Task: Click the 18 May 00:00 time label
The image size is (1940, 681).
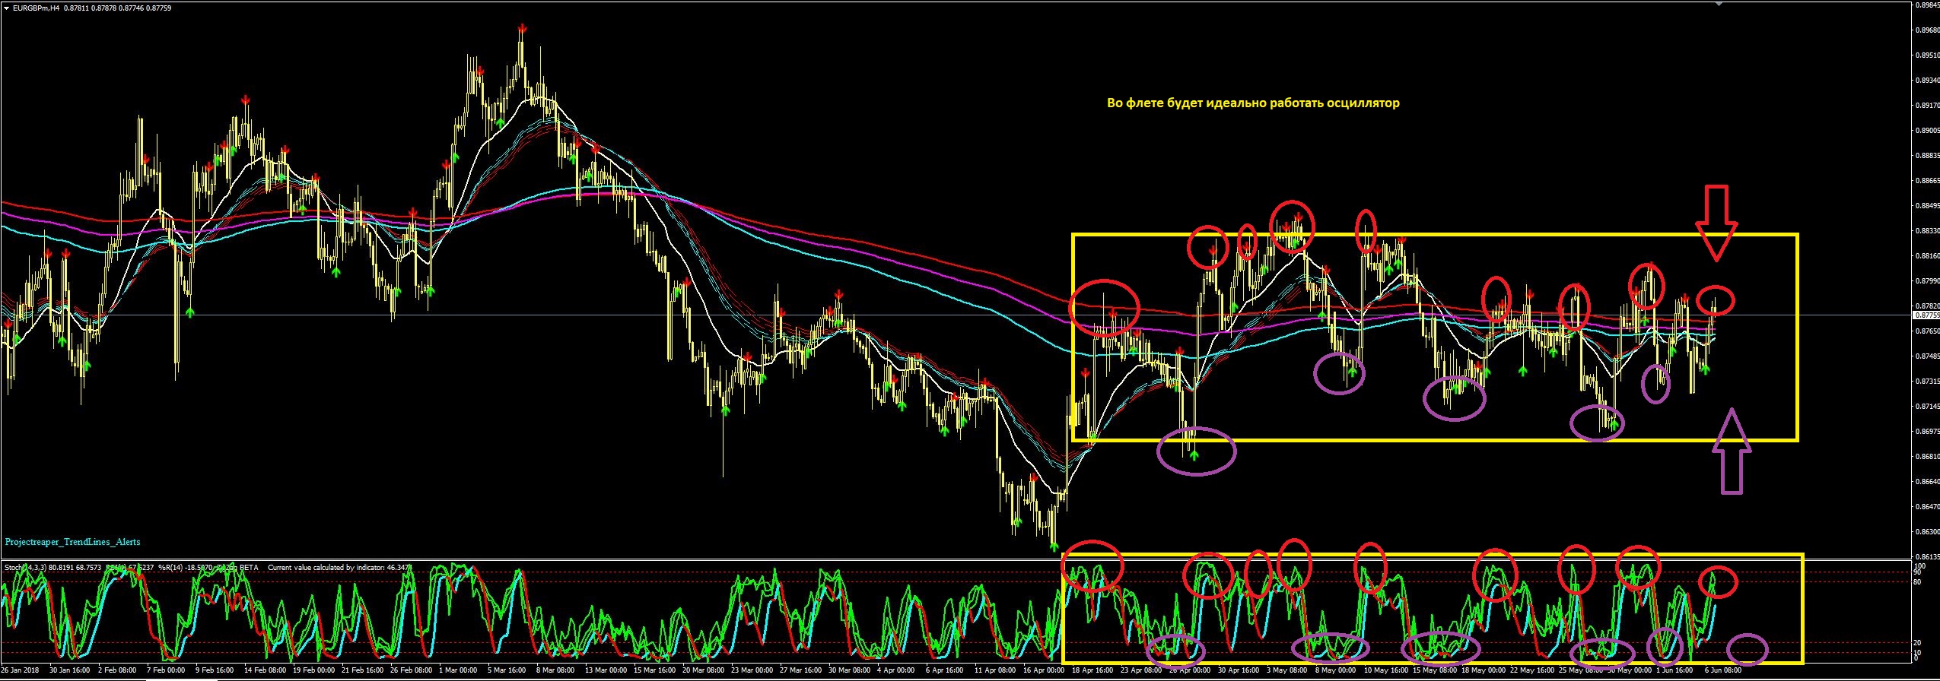Action: coord(1482,670)
